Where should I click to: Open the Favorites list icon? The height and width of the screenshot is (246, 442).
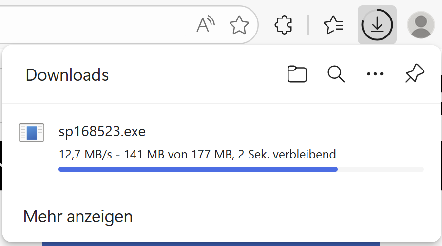pos(333,25)
